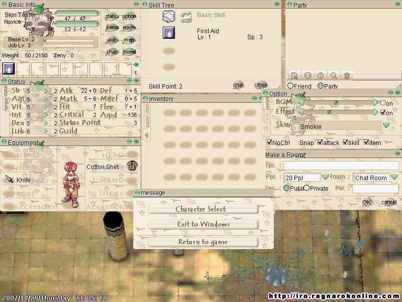Click the character sprite in Equipment
This screenshot has width=402, height=302.
tap(71, 184)
